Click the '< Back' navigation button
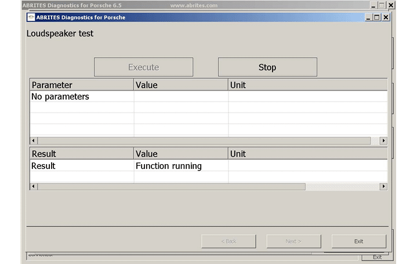The image size is (417, 264). pyautogui.click(x=228, y=241)
